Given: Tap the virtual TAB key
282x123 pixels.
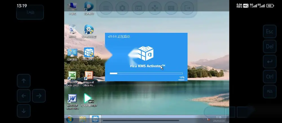Looking at the screenshot, I should 30,12.
